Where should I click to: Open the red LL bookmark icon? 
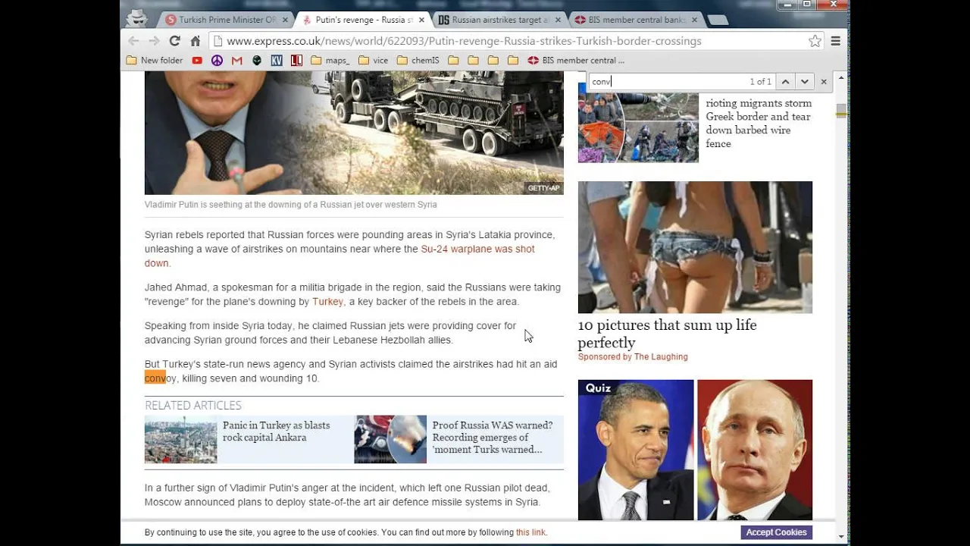[296, 60]
